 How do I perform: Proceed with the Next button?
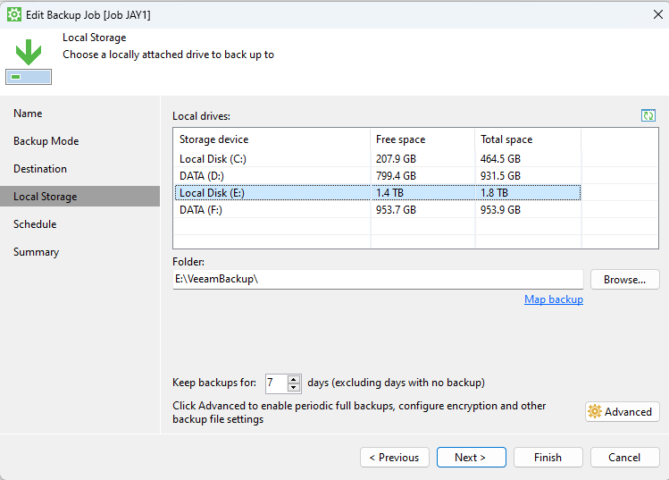click(471, 458)
